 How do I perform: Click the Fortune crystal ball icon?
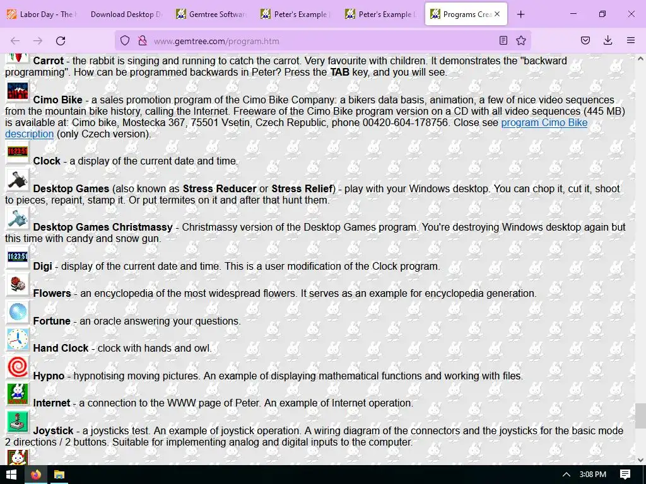[x=18, y=313]
